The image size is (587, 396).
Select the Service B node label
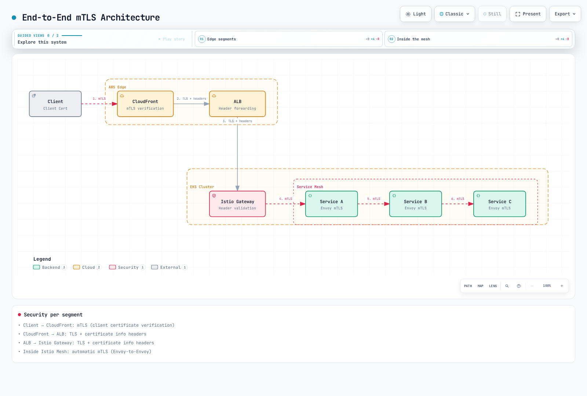(x=416, y=202)
